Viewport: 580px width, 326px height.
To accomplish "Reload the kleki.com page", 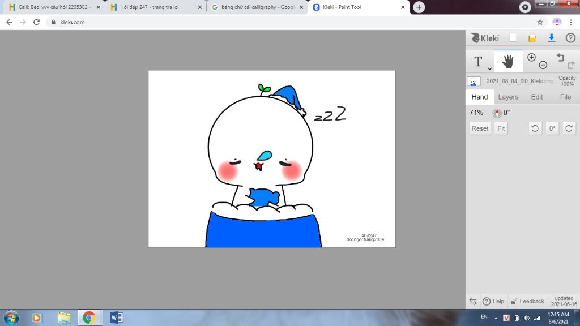I will (36, 22).
